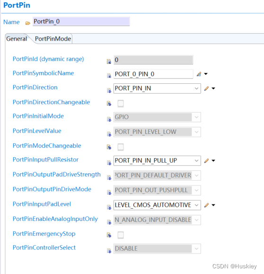Viewport: 264px width, 274px height.
Task: Switch to the PortPinMode tab
Action: [53, 39]
